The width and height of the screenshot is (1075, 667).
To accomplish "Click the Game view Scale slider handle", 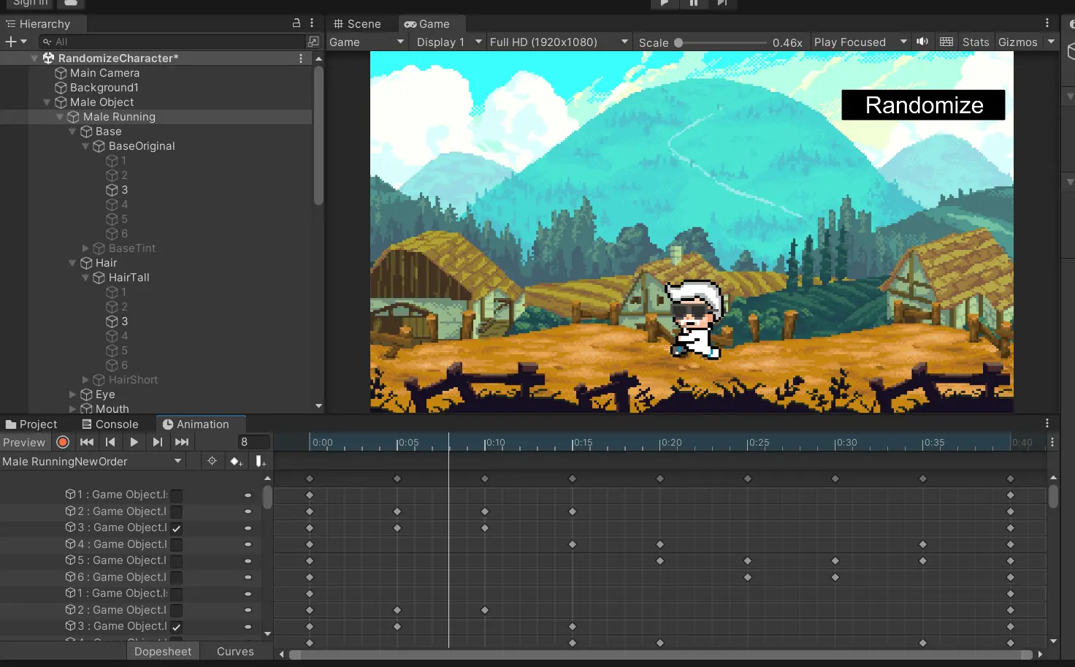I will (x=678, y=42).
